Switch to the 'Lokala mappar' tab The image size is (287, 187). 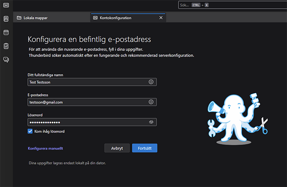pyautogui.click(x=52, y=18)
